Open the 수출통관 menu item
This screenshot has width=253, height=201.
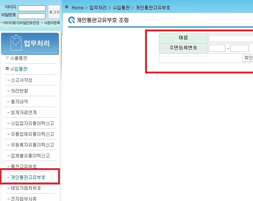click(19, 58)
